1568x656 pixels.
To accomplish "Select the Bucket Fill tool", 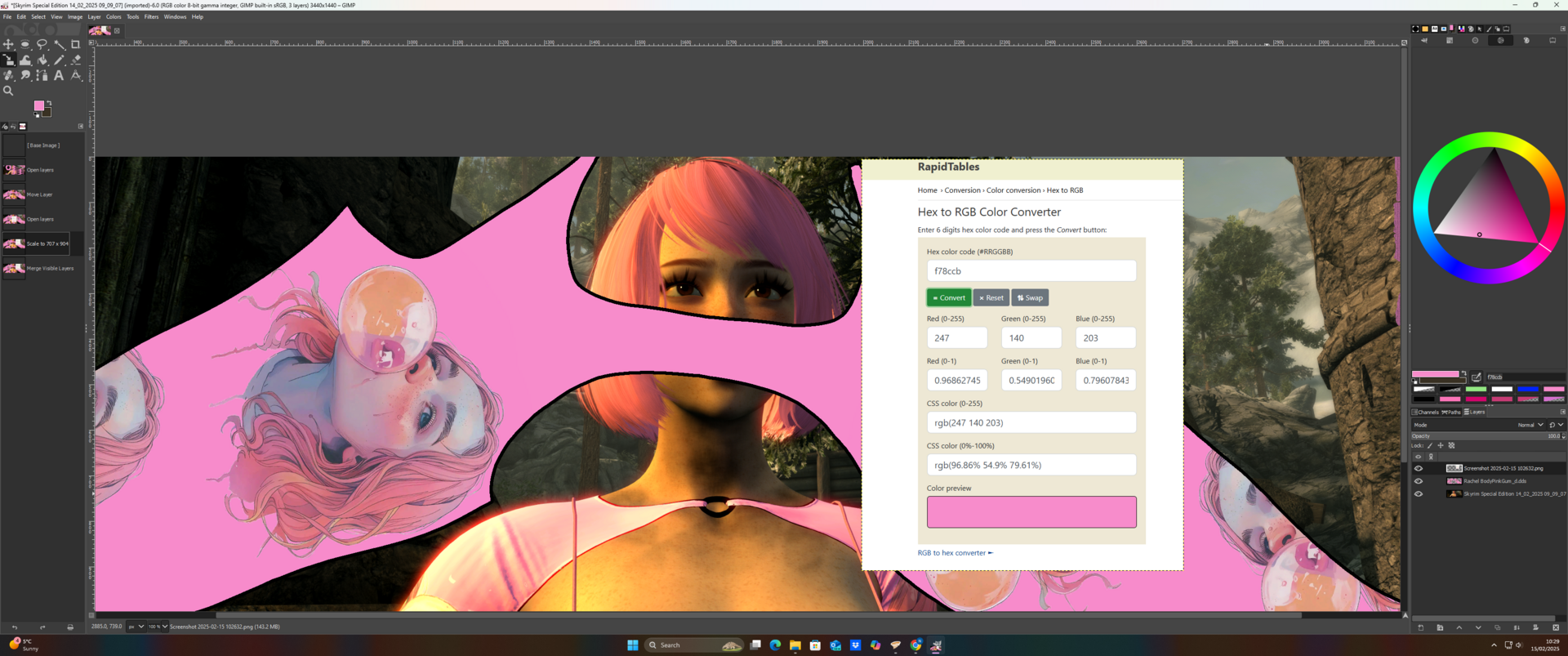I will [x=42, y=60].
